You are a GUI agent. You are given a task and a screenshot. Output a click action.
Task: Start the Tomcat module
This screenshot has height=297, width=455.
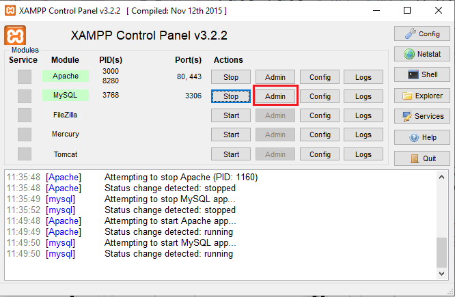coord(231,154)
